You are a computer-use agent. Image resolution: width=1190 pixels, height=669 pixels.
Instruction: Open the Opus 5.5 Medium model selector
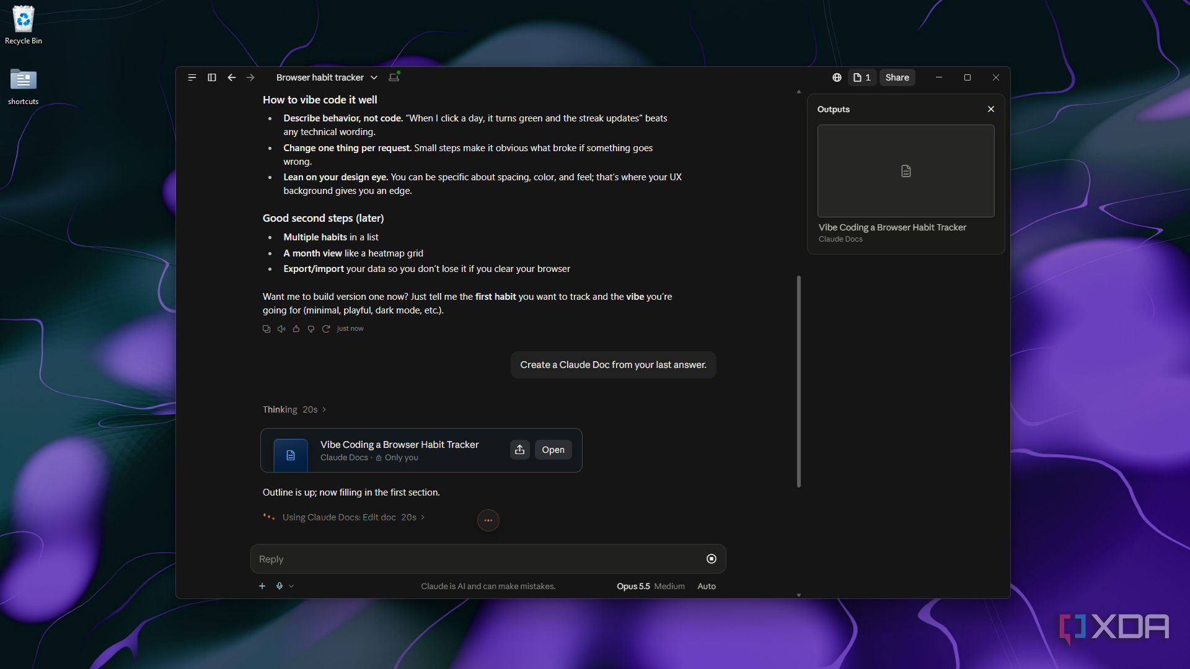pyautogui.click(x=651, y=586)
